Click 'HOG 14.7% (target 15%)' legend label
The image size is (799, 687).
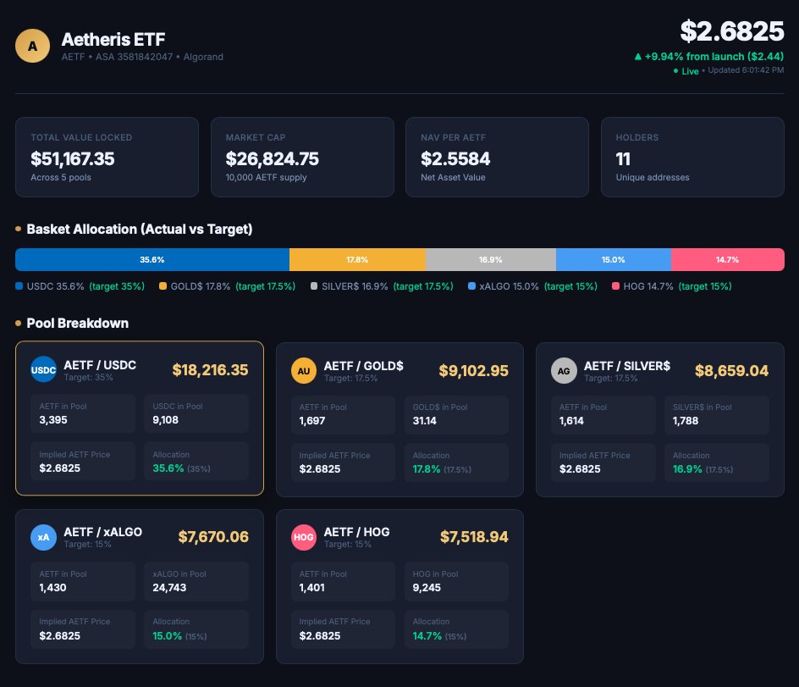[x=677, y=286]
